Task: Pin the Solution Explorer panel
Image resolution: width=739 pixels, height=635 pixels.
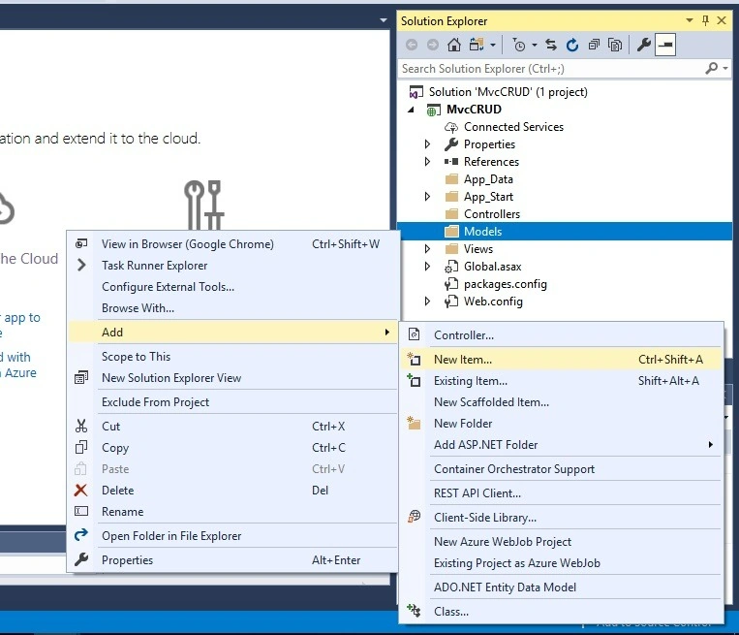Action: (705, 20)
